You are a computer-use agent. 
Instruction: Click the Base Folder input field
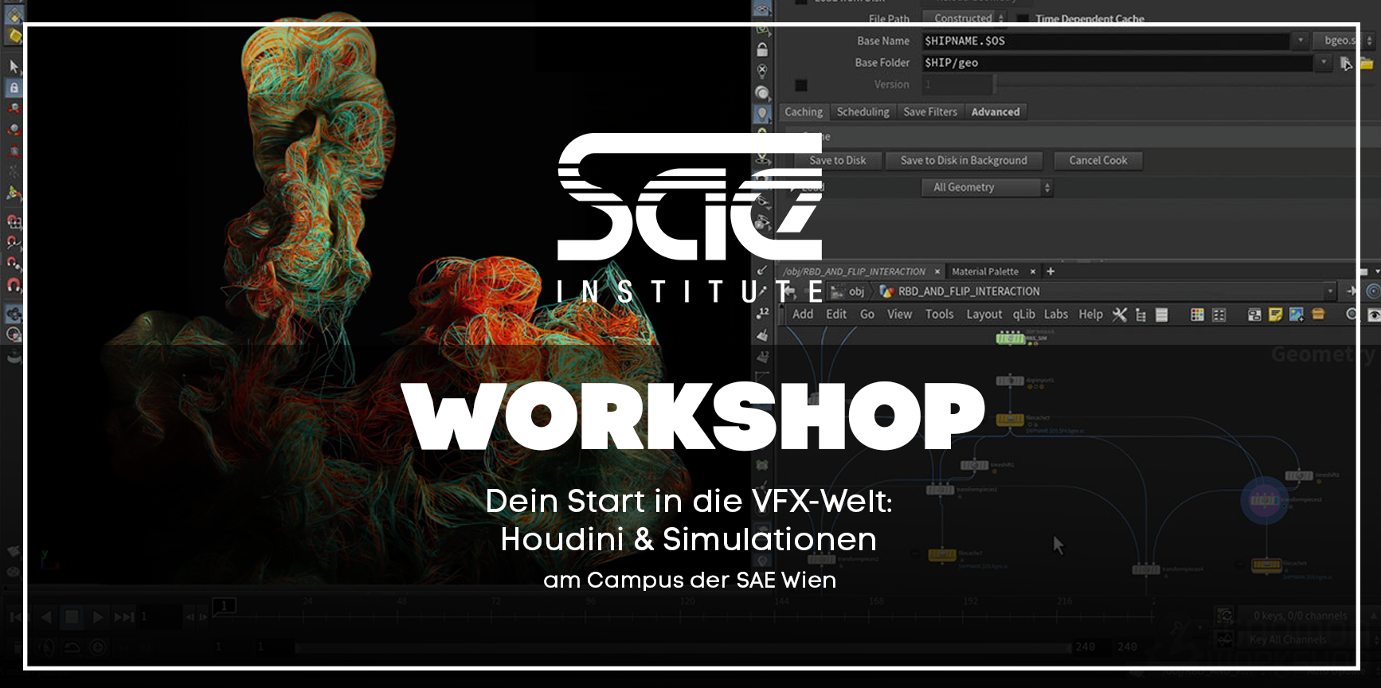tap(1117, 63)
